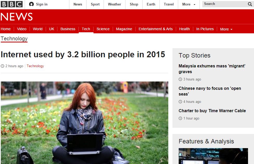Click the BBC NEWS banner logo
Viewport: 254px width, 164px height.
[x=17, y=17]
